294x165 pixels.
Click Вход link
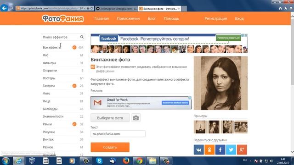tap(239, 18)
